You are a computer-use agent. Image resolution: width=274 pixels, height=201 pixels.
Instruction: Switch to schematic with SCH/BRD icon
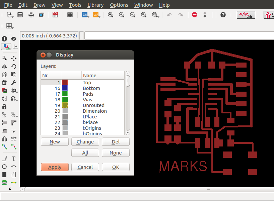coord(56,15)
